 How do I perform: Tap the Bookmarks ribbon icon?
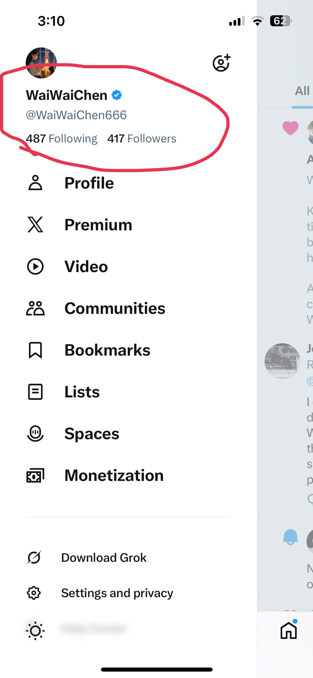tap(35, 350)
